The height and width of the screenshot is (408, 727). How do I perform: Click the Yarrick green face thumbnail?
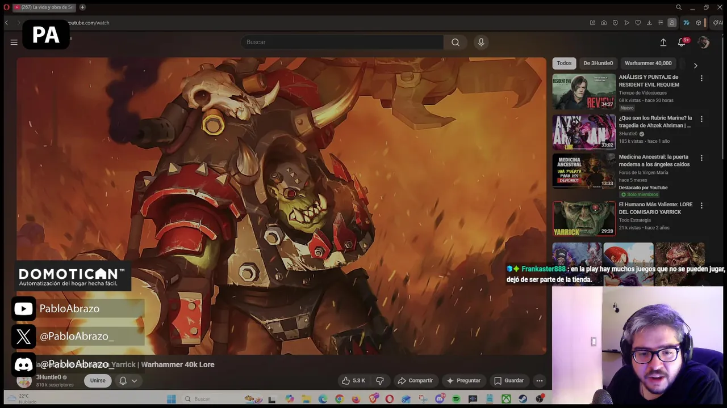point(584,218)
